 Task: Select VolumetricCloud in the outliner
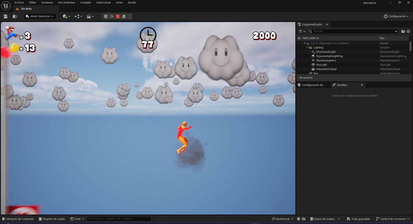[x=326, y=69]
